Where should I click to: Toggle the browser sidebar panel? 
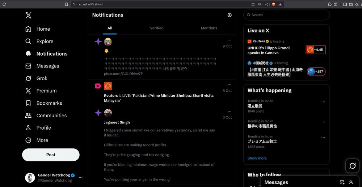pyautogui.click(x=345, y=4)
